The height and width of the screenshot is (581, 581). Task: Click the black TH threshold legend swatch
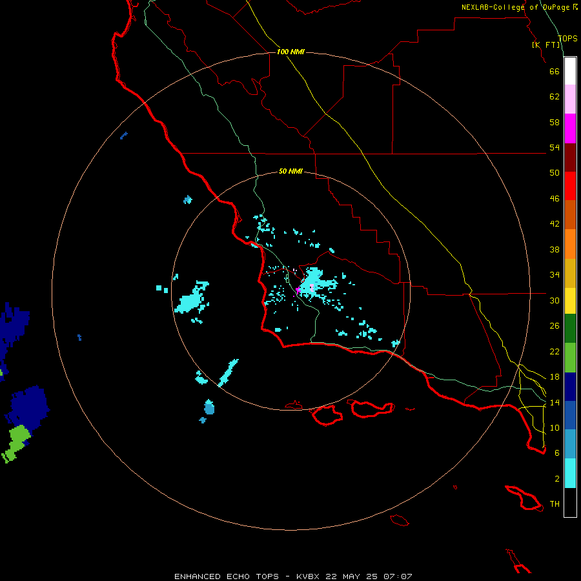click(570, 502)
